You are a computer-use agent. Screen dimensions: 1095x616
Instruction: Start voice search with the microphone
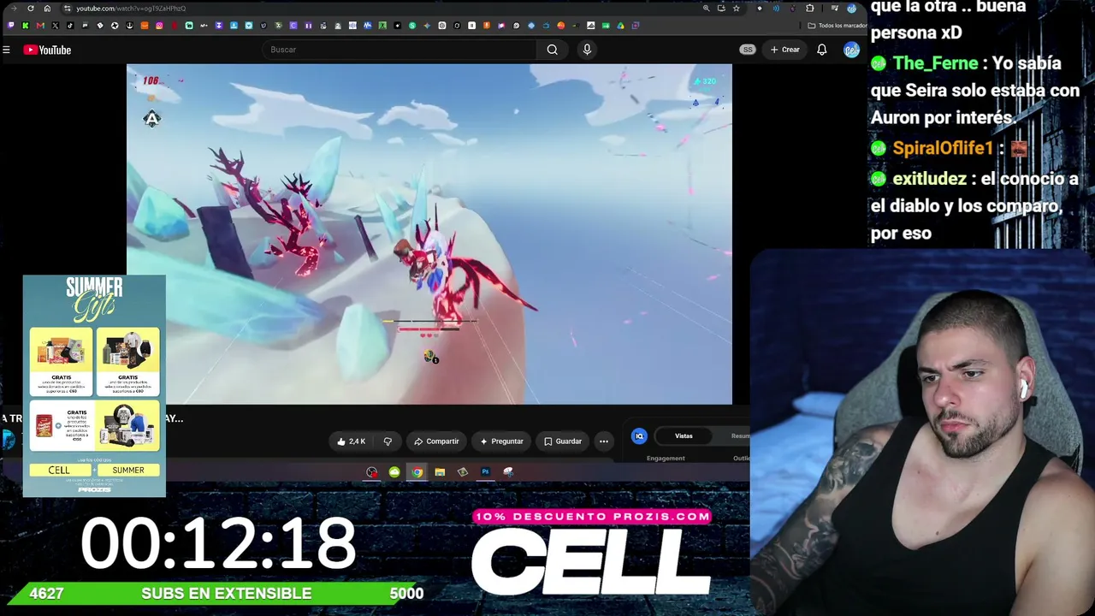coord(587,50)
